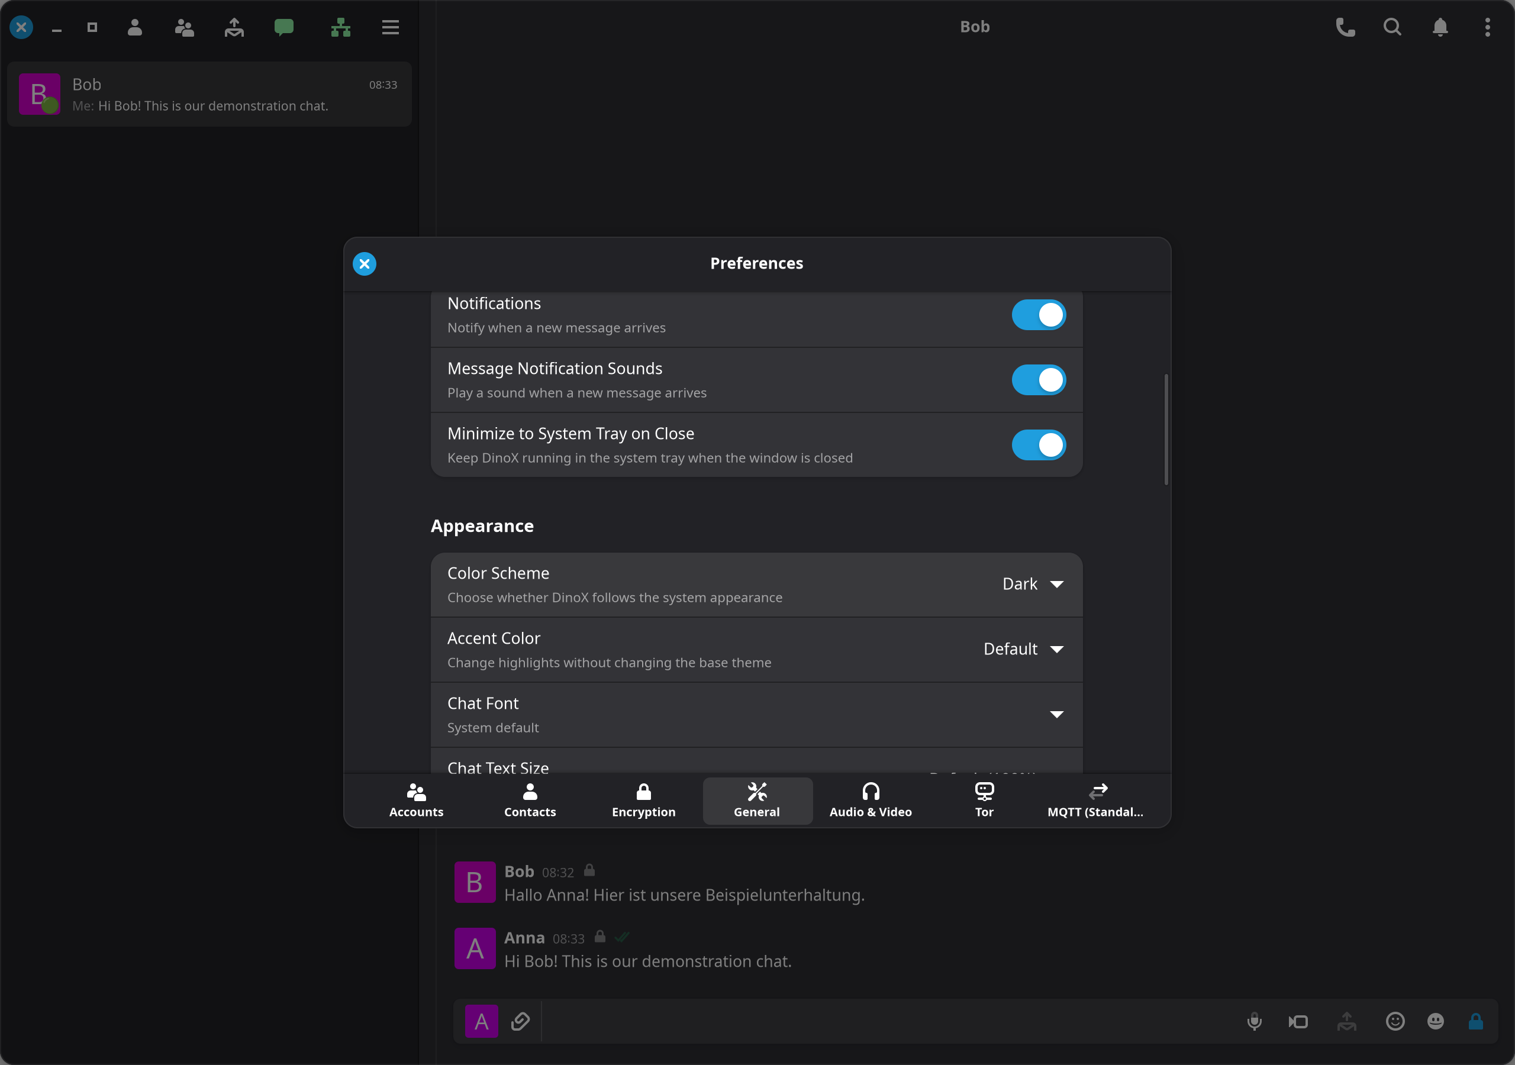This screenshot has width=1515, height=1065.
Task: Close the Preferences dialog
Action: coord(364,264)
